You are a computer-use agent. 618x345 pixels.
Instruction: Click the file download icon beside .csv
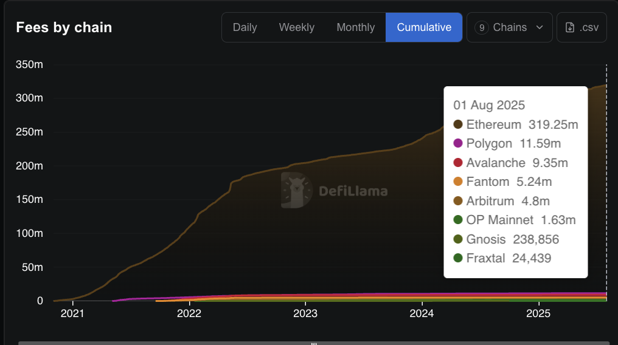569,27
